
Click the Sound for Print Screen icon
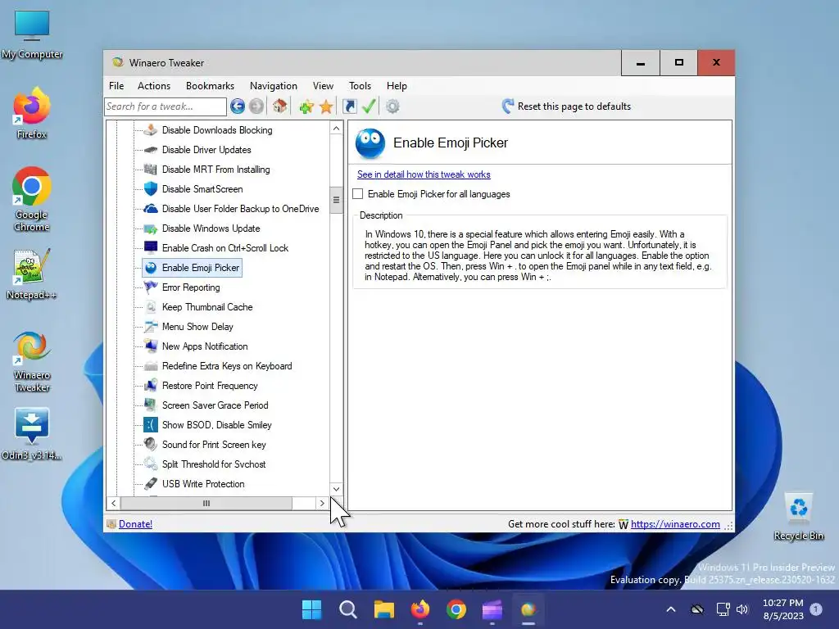tap(151, 445)
